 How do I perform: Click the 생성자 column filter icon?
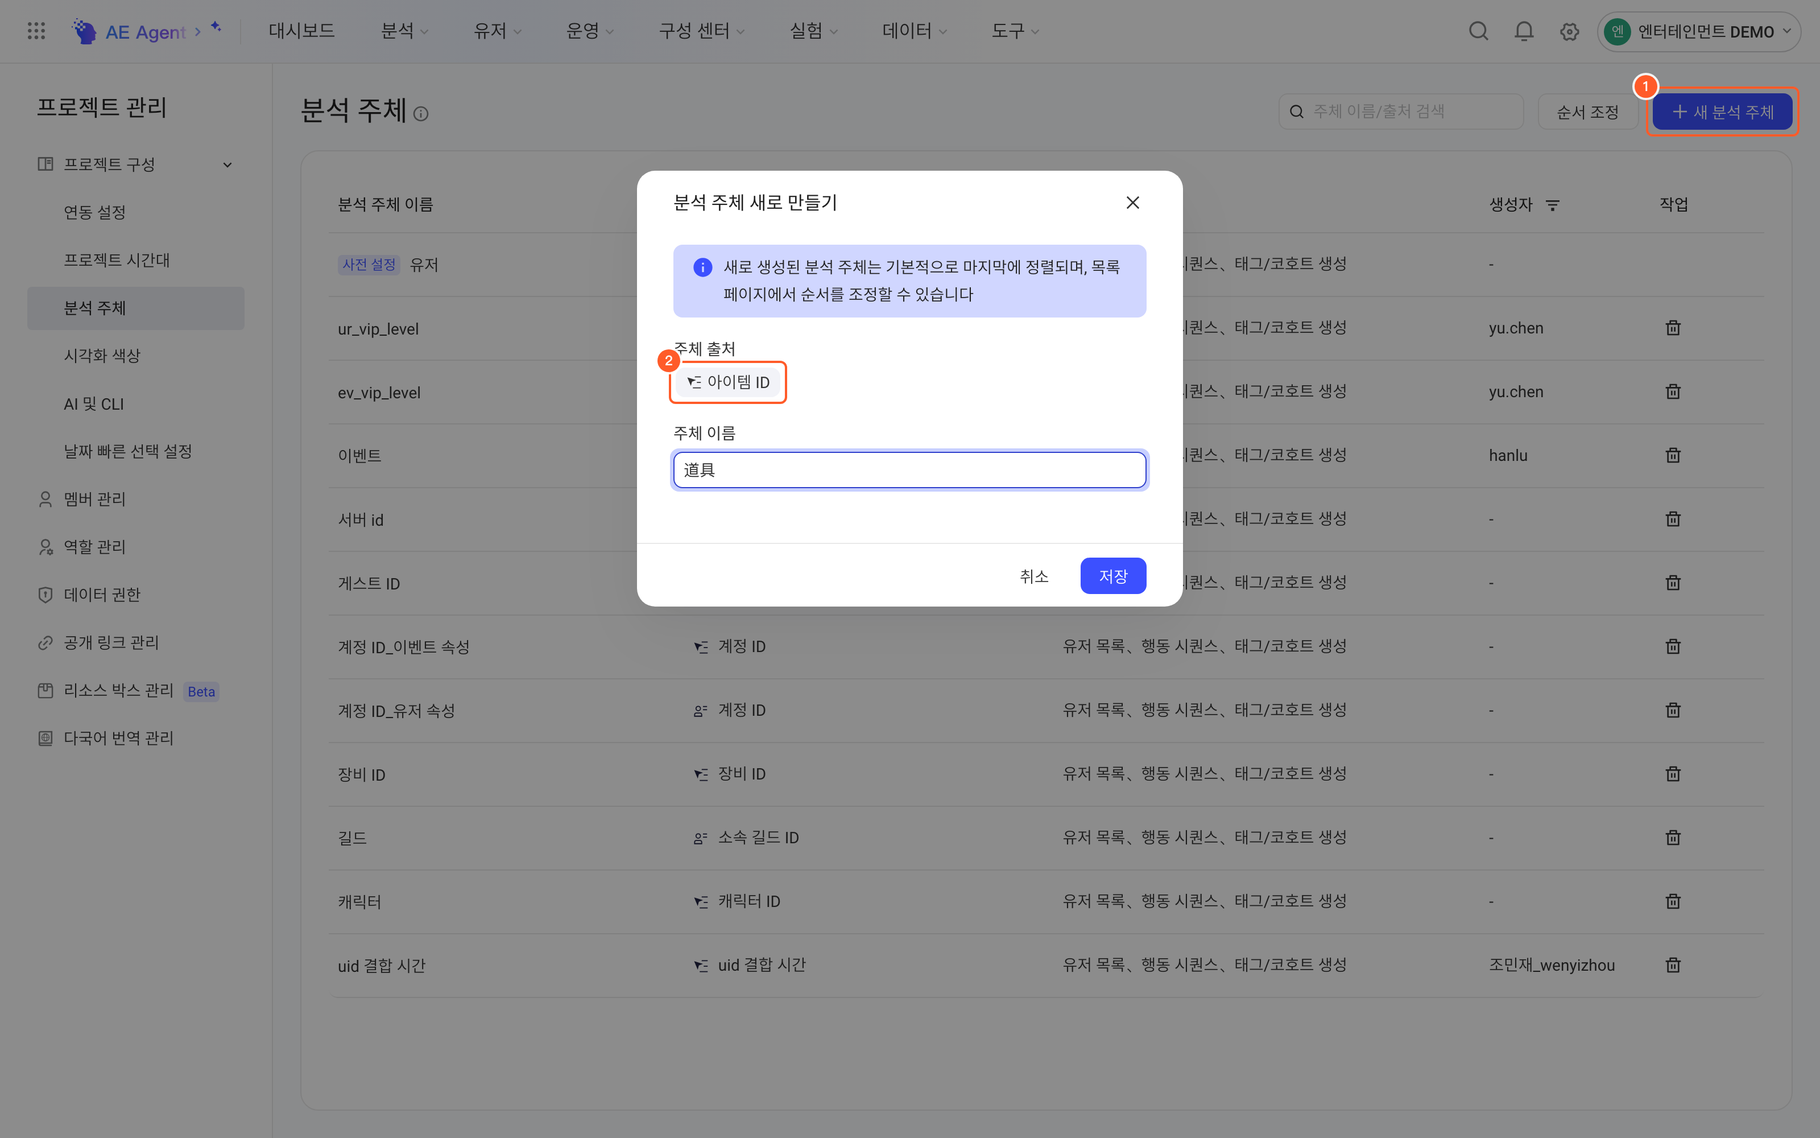click(x=1552, y=205)
